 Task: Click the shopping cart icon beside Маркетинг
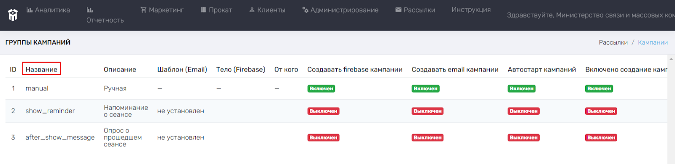(x=143, y=10)
